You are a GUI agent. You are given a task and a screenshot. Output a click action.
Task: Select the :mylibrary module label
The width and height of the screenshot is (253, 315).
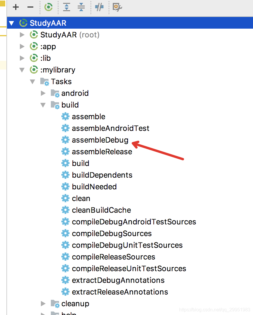[58, 70]
